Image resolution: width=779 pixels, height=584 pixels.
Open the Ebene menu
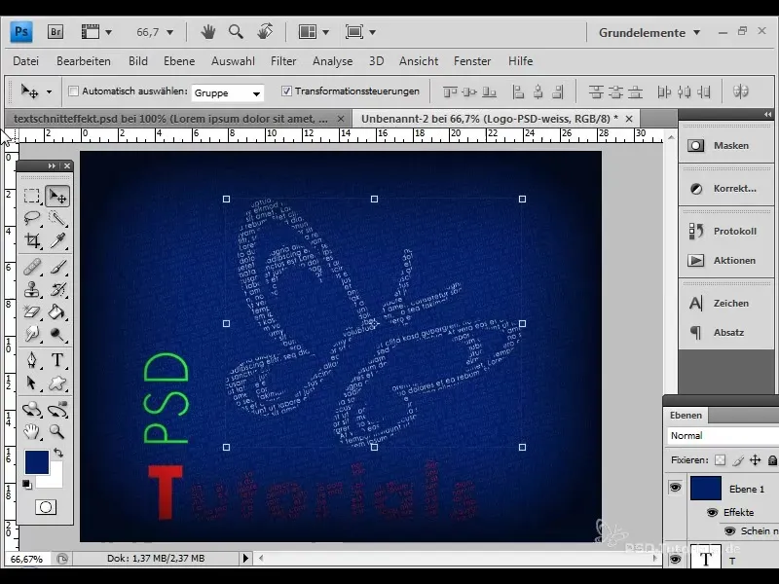[179, 61]
